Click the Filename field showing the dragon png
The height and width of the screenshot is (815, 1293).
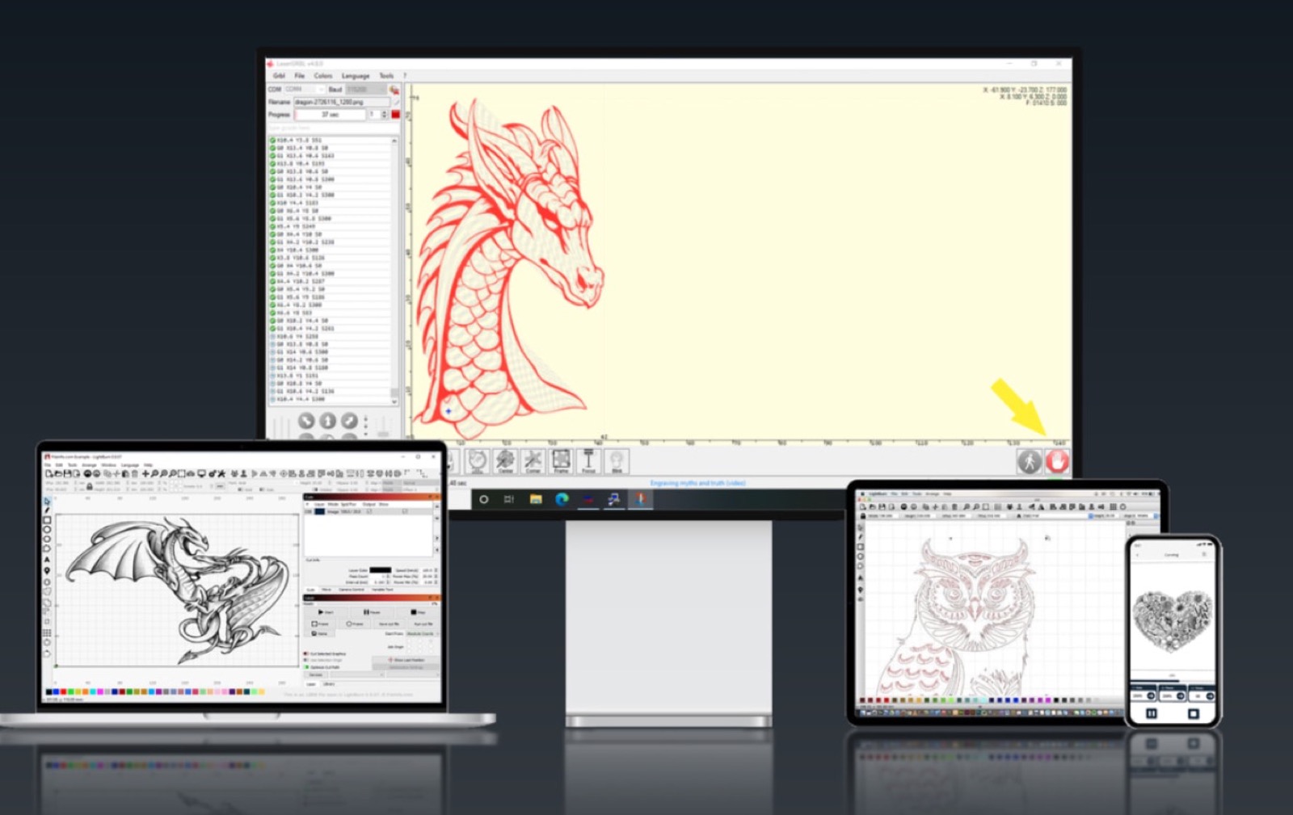point(341,102)
